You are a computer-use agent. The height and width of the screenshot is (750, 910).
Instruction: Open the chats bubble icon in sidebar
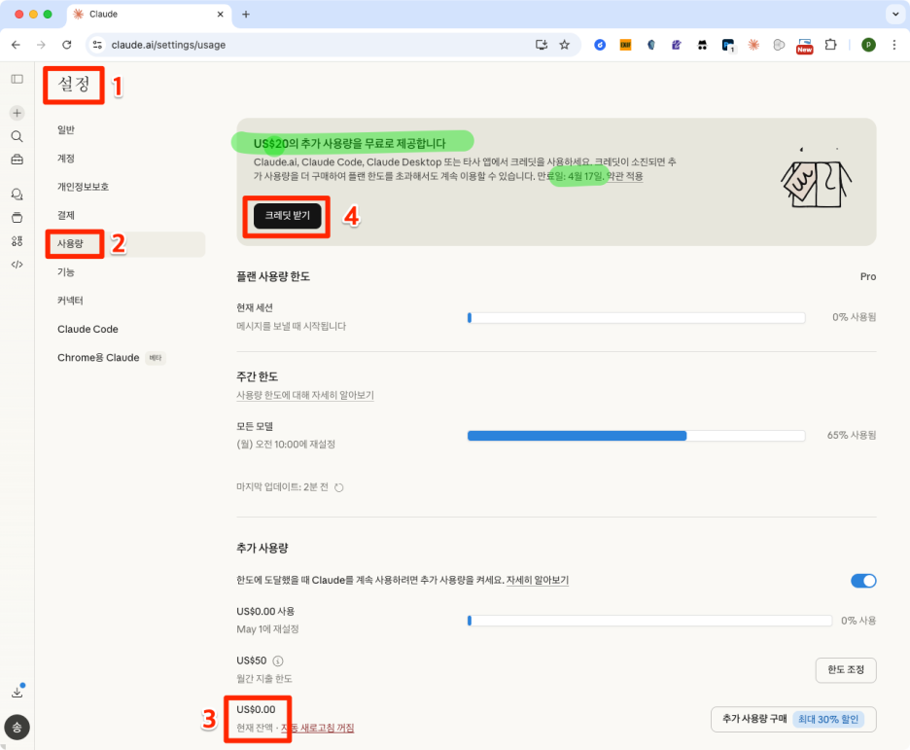point(17,195)
